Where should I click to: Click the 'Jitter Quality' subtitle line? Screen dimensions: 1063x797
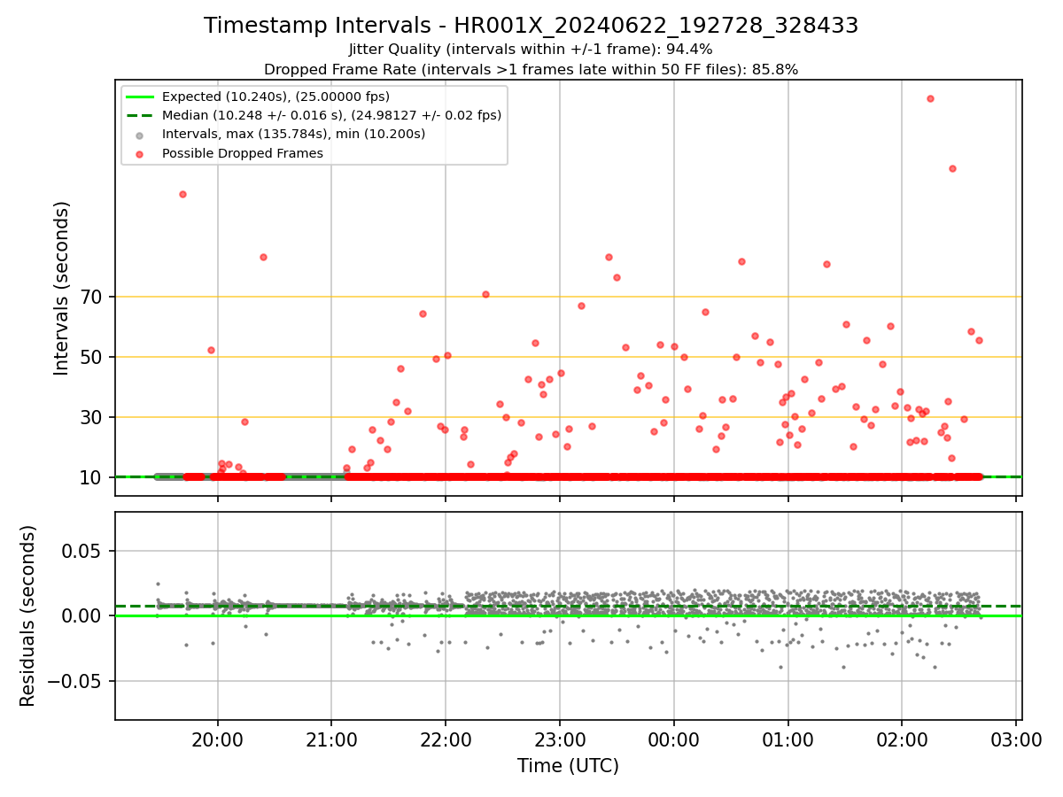click(531, 50)
